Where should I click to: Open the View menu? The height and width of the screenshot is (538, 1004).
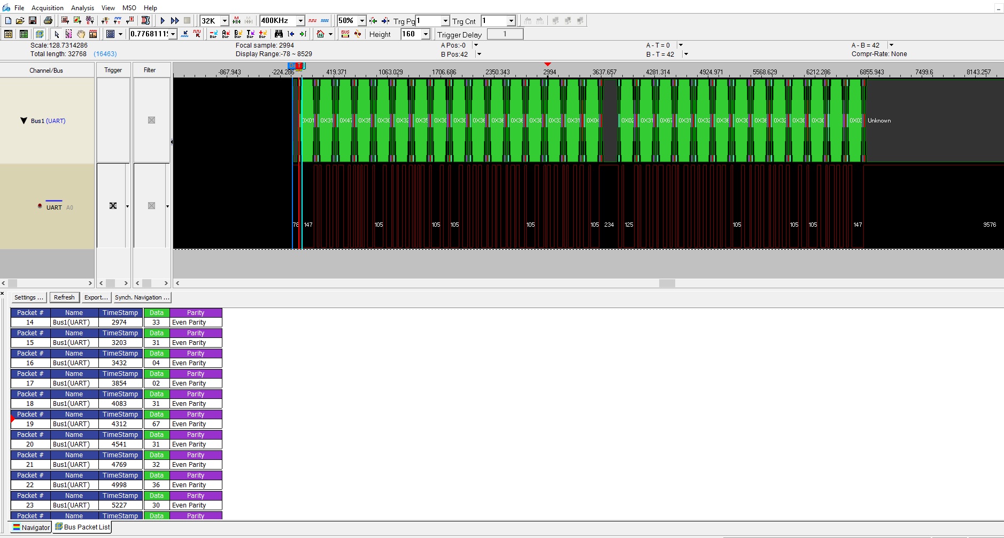coord(109,8)
